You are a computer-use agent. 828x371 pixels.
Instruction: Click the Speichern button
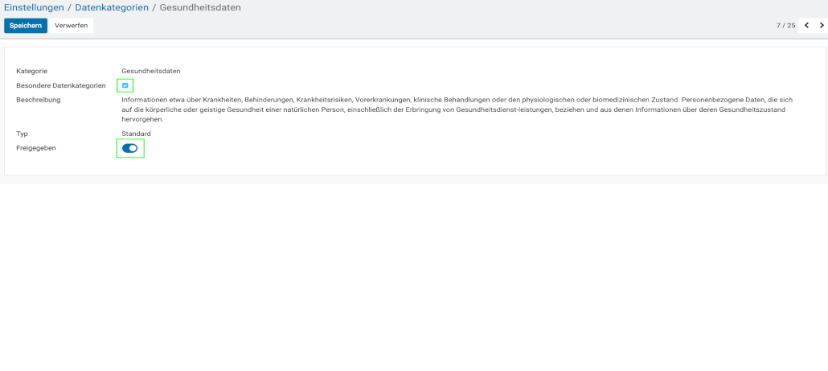26,26
